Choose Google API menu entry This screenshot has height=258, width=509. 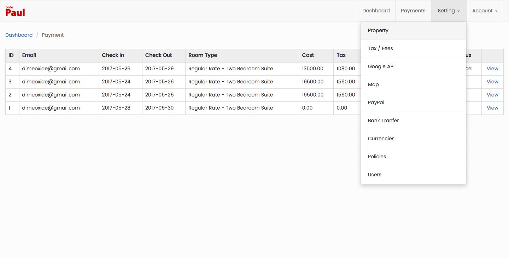pyautogui.click(x=381, y=66)
